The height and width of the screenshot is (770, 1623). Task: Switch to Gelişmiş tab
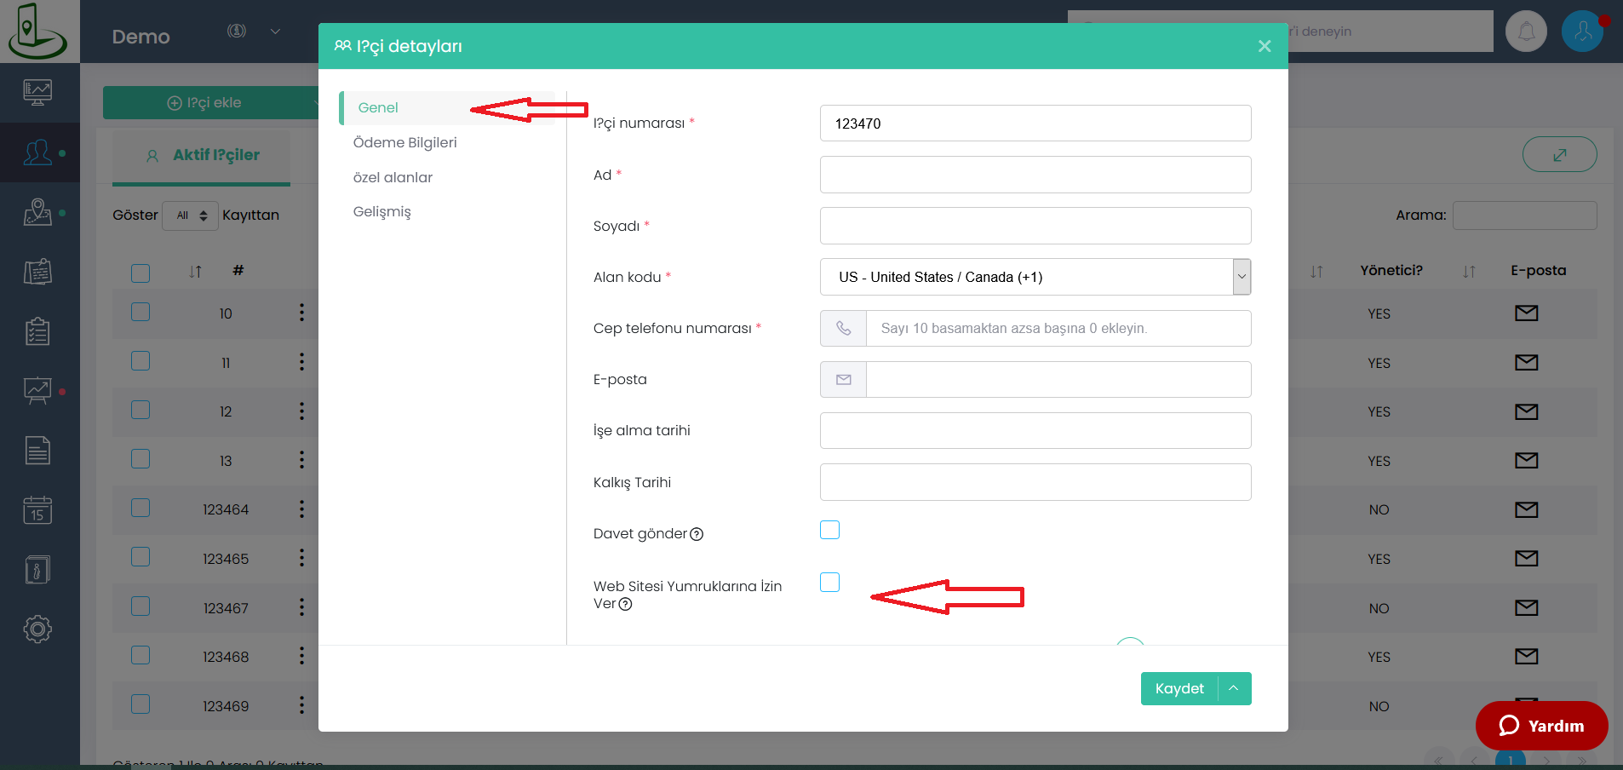click(x=381, y=211)
